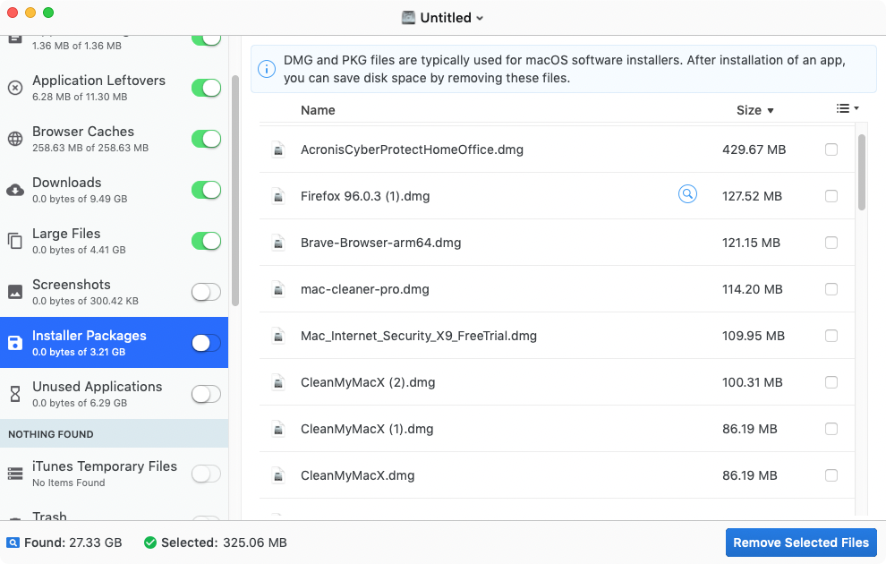Tick the mac-cleaner-pro.dmg checkbox
The image size is (886, 564).
pyautogui.click(x=831, y=289)
